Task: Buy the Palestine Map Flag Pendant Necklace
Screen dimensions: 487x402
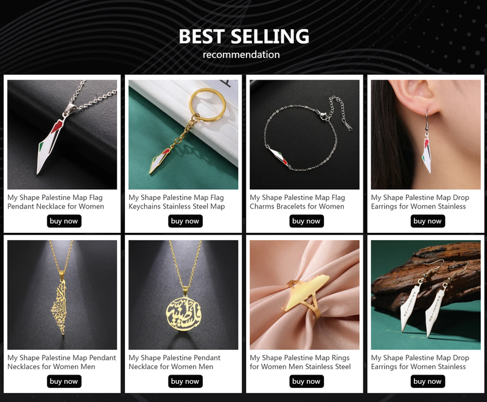Action: [x=64, y=221]
